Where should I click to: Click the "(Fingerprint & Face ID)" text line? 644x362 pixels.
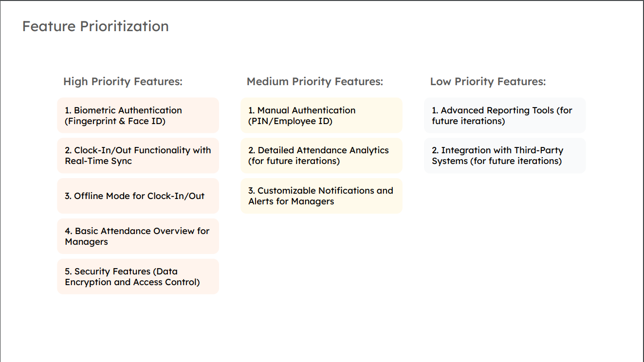coord(115,122)
